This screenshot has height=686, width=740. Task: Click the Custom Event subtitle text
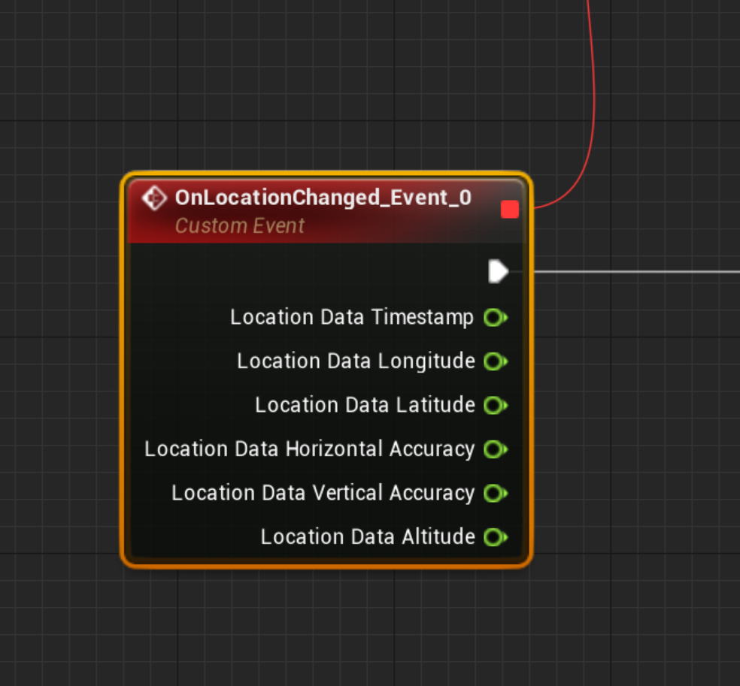pos(240,226)
